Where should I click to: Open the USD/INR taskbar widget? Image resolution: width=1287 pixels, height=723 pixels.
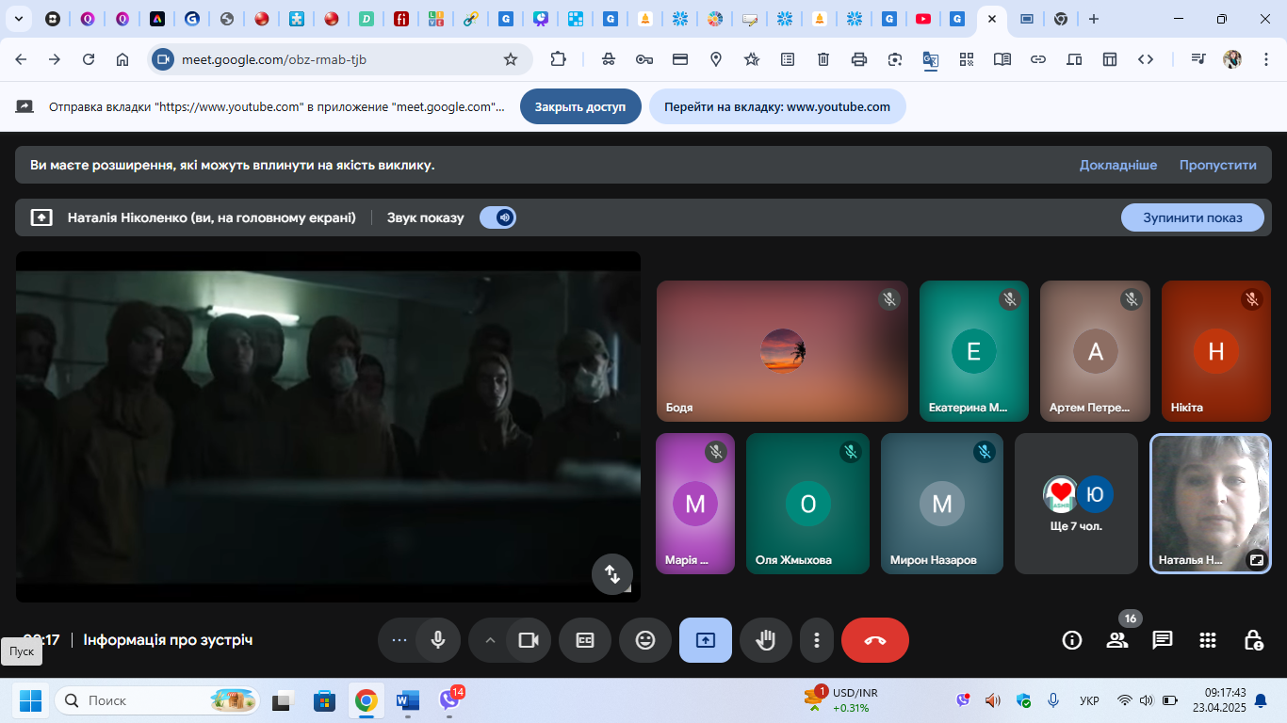pos(840,700)
